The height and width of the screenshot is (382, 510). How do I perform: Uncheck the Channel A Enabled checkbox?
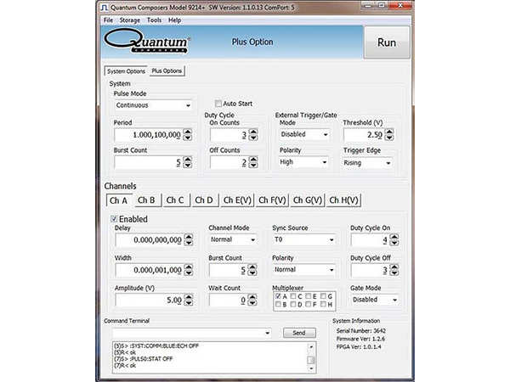pos(114,219)
